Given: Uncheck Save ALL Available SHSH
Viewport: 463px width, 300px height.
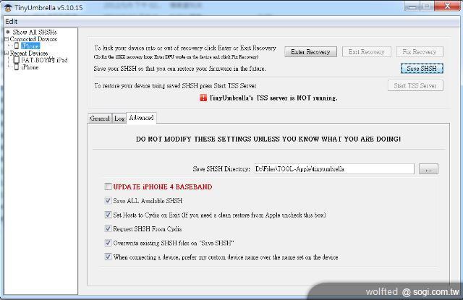Looking at the screenshot, I should pyautogui.click(x=108, y=201).
